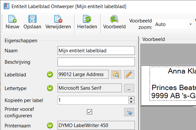Click the empty Beschrijving input field
The height and width of the screenshot is (130, 196).
[x=96, y=62]
